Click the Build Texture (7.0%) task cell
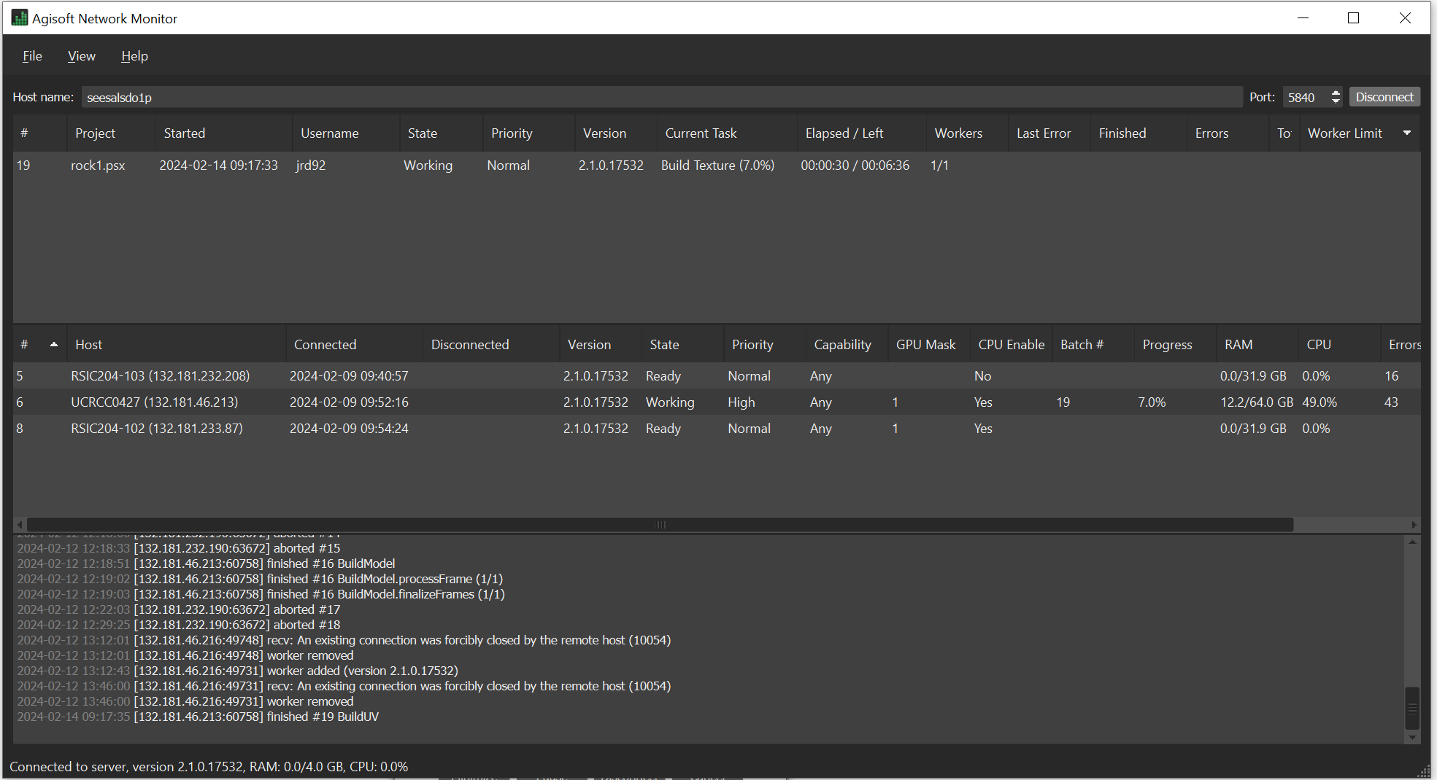1437x780 pixels. pos(717,165)
